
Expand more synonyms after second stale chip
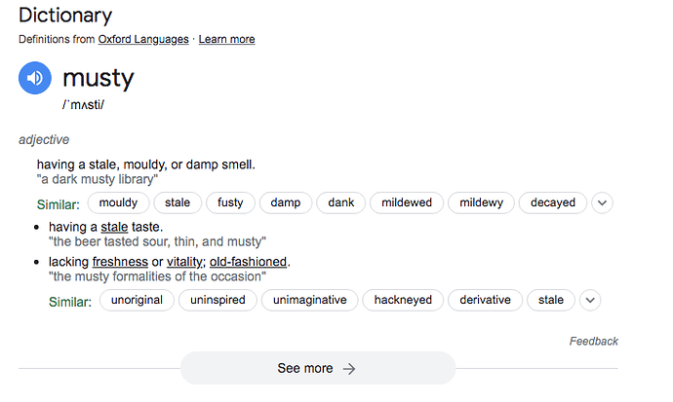tap(590, 300)
